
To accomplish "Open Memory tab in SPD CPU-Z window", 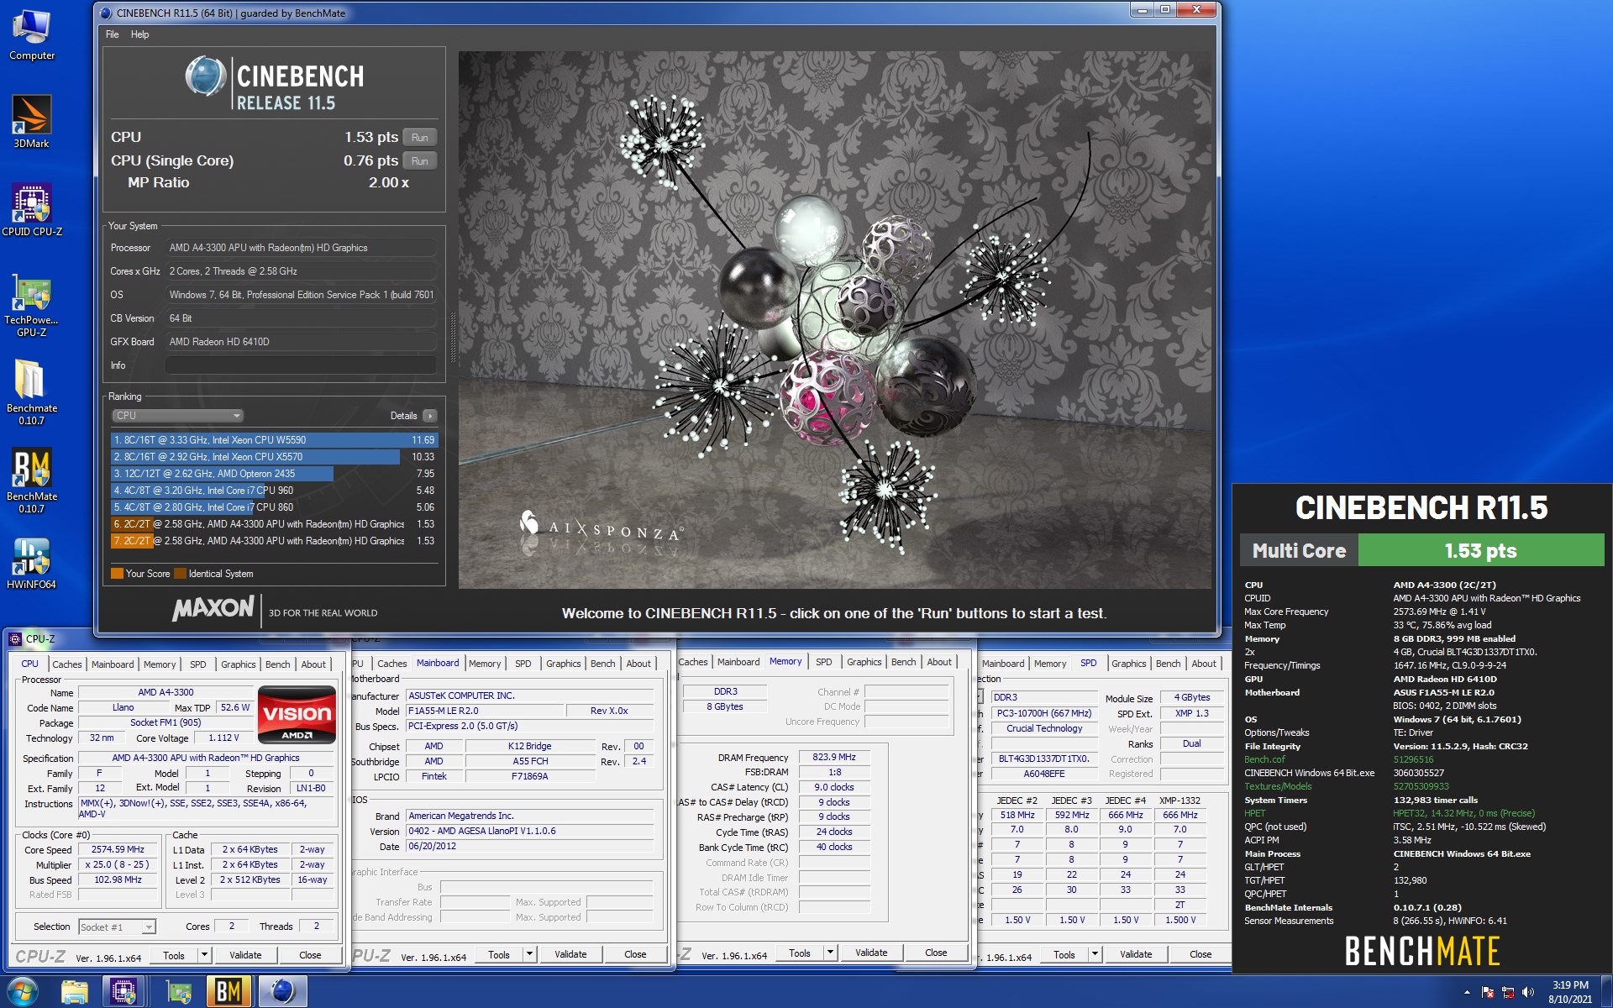I will tap(1049, 664).
